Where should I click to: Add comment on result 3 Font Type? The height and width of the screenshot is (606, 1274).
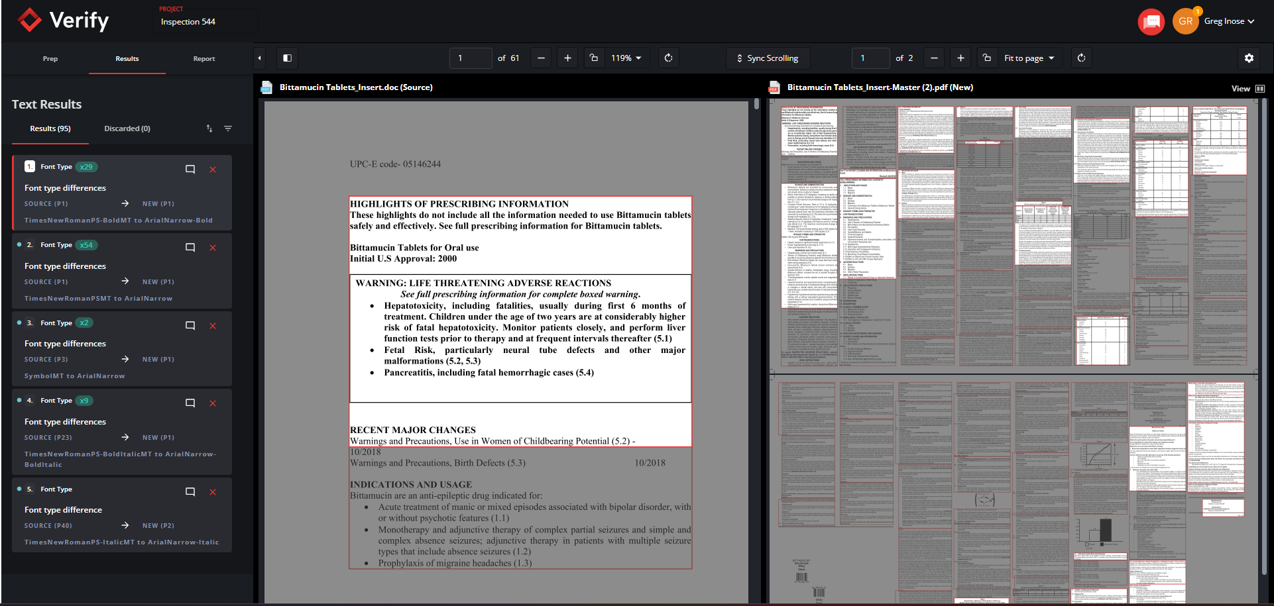190,326
